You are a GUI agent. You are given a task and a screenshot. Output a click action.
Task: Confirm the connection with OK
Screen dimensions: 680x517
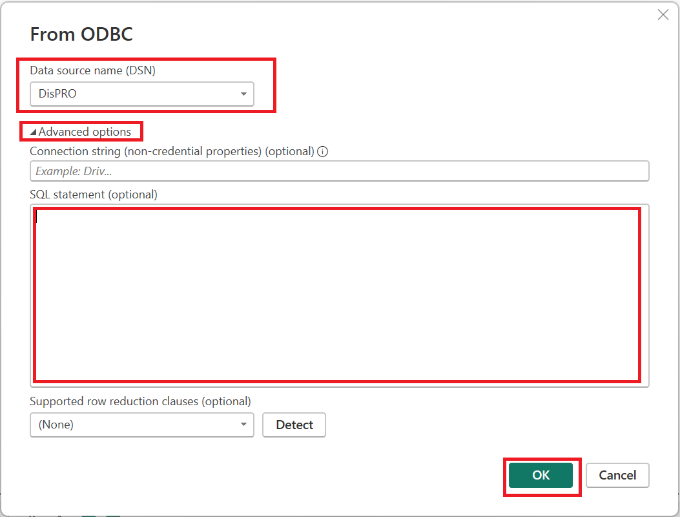pos(542,475)
